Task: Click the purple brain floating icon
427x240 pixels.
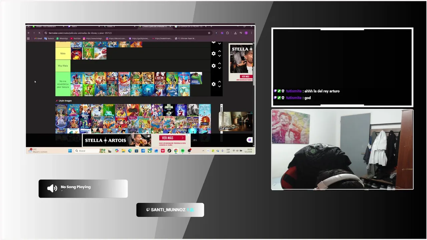Action: click(250, 140)
